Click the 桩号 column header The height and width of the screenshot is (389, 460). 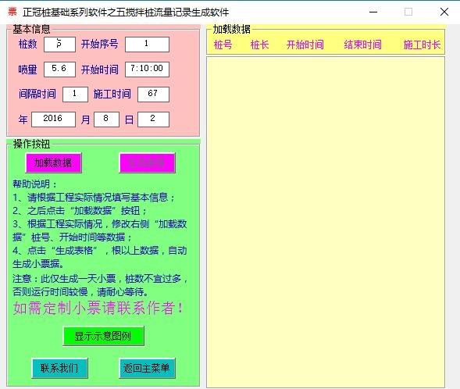223,45
